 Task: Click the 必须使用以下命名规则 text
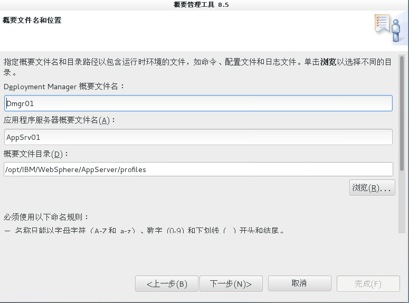46,217
